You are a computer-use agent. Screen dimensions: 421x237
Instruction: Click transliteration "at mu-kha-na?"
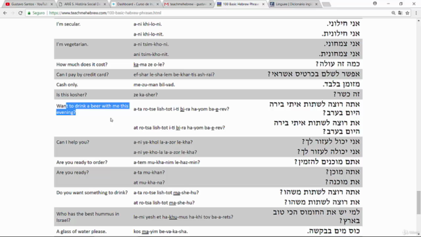(x=149, y=182)
